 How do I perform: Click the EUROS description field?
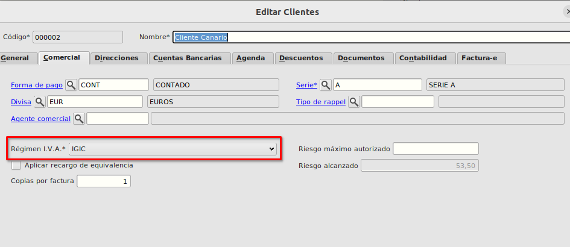pyautogui.click(x=213, y=102)
